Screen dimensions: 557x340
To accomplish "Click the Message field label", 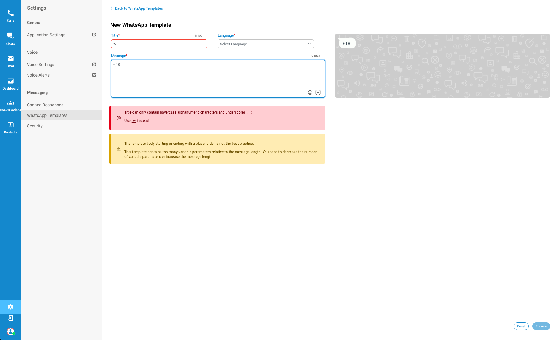I will [119, 56].
